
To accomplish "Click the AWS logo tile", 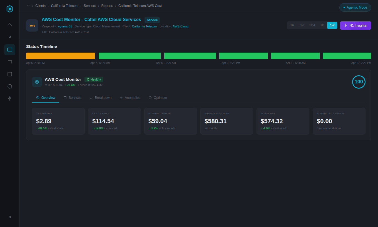I will click(x=32, y=25).
